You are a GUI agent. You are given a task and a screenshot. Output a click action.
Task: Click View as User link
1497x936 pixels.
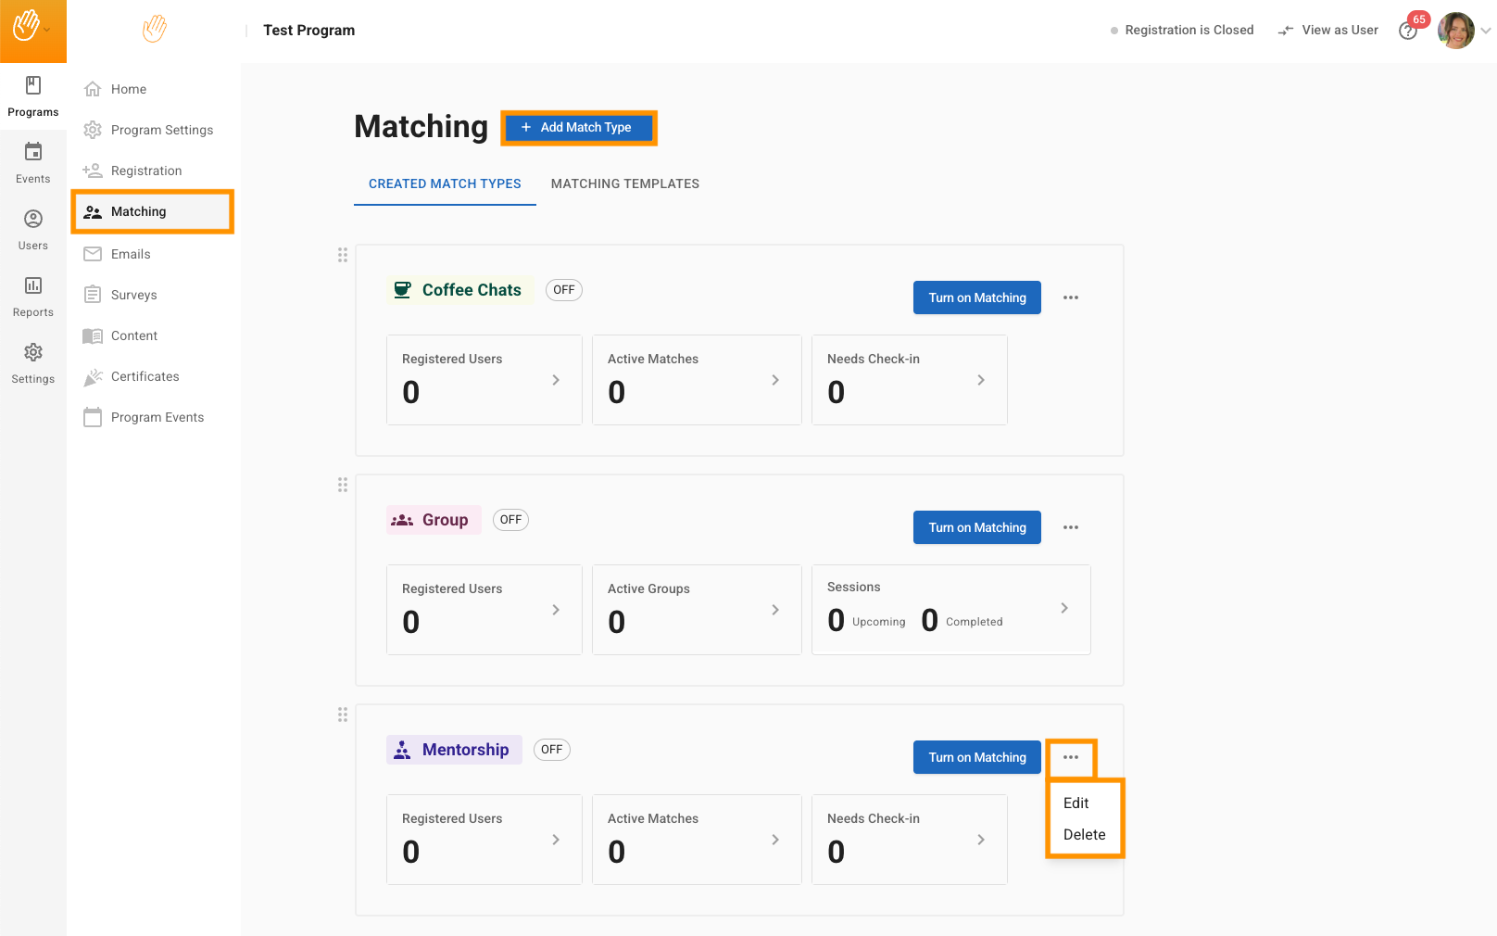click(1328, 31)
